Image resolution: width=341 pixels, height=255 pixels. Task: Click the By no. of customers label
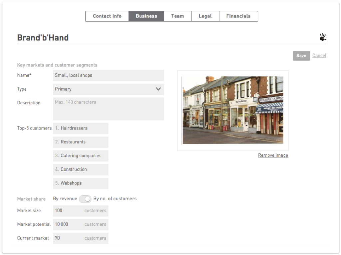[x=115, y=199]
